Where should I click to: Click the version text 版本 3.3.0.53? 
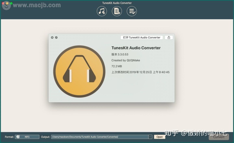(x=120, y=54)
